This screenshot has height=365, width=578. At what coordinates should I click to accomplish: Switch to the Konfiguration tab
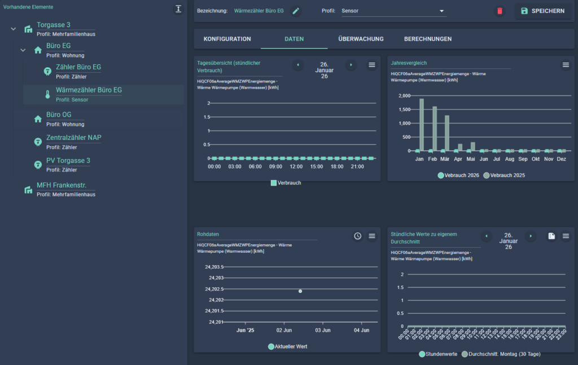tap(227, 39)
